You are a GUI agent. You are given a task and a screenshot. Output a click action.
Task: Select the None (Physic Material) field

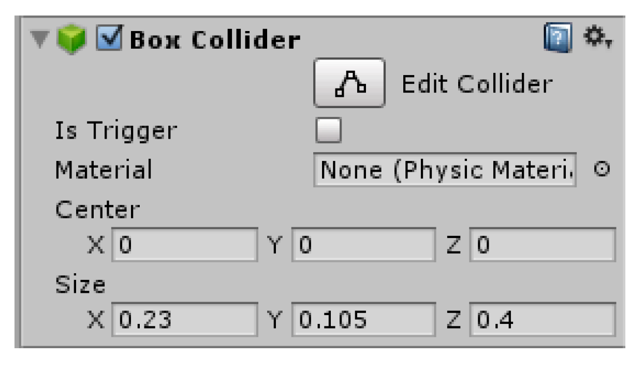tap(445, 170)
